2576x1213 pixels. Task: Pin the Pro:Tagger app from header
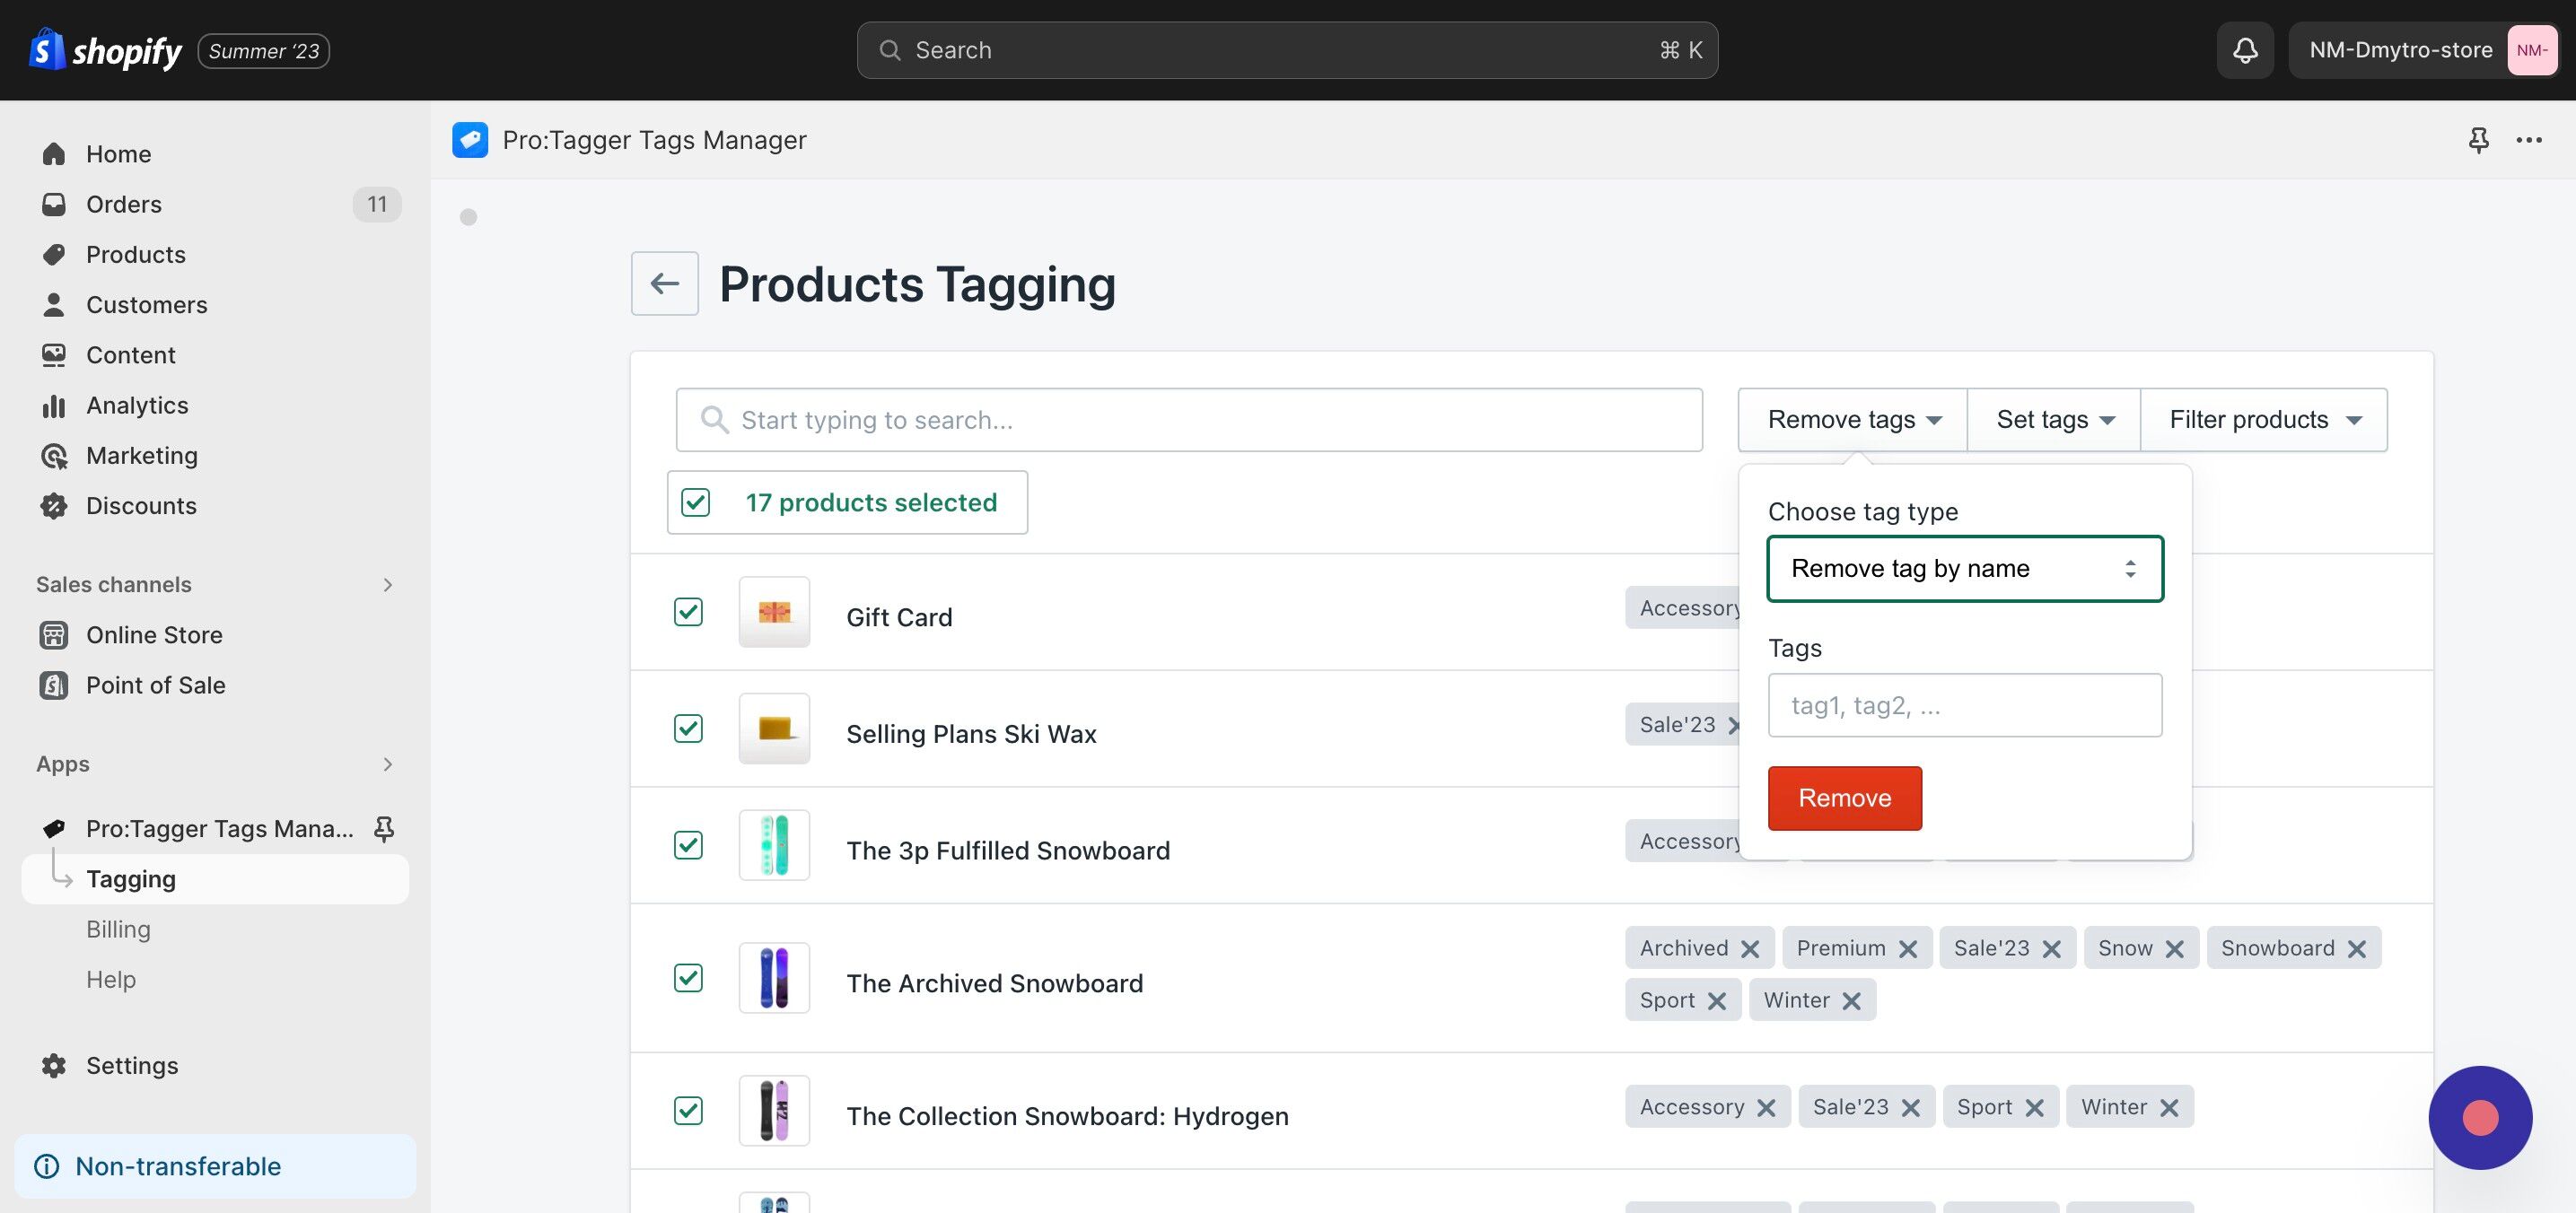2478,140
